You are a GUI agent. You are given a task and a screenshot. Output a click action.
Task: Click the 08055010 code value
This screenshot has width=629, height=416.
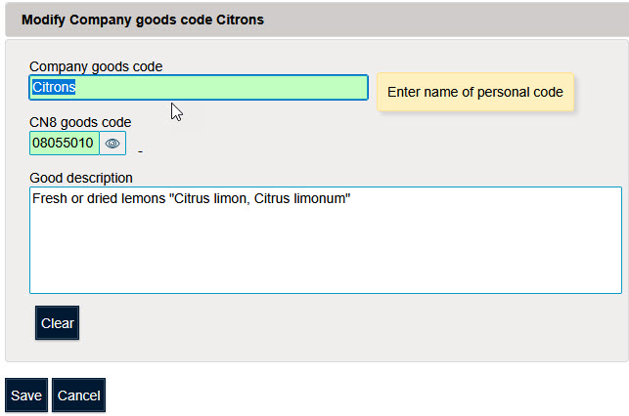point(64,144)
